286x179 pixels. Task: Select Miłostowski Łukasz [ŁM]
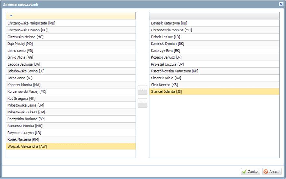pos(71,112)
